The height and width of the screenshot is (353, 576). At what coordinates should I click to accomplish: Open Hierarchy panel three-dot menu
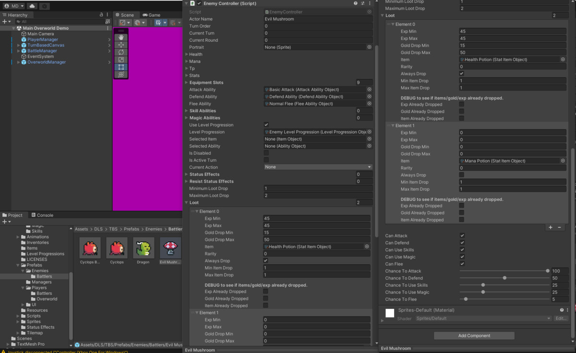click(108, 15)
